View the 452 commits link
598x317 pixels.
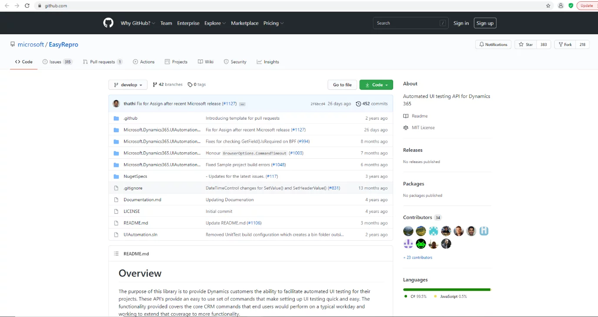click(x=372, y=104)
